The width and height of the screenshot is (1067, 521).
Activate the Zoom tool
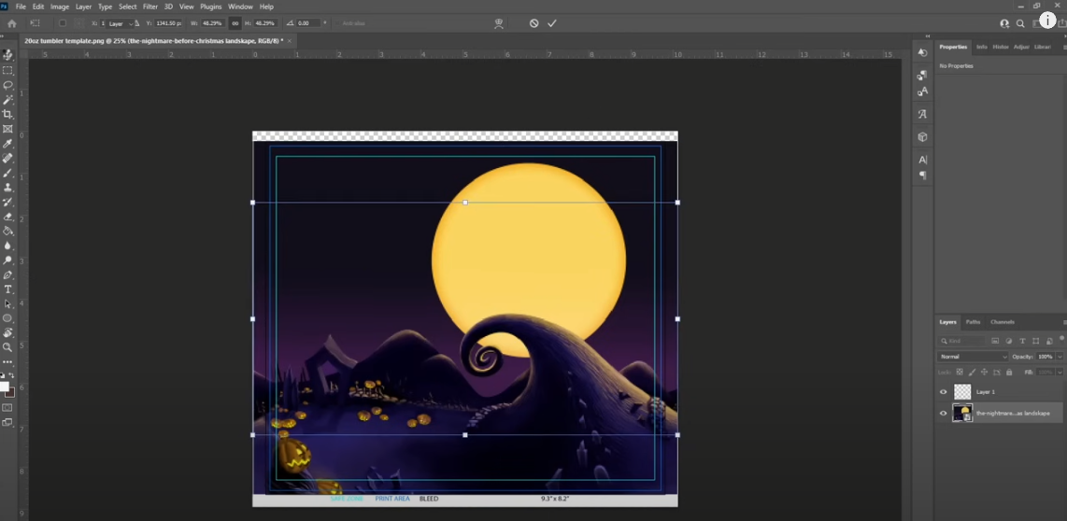pos(8,347)
